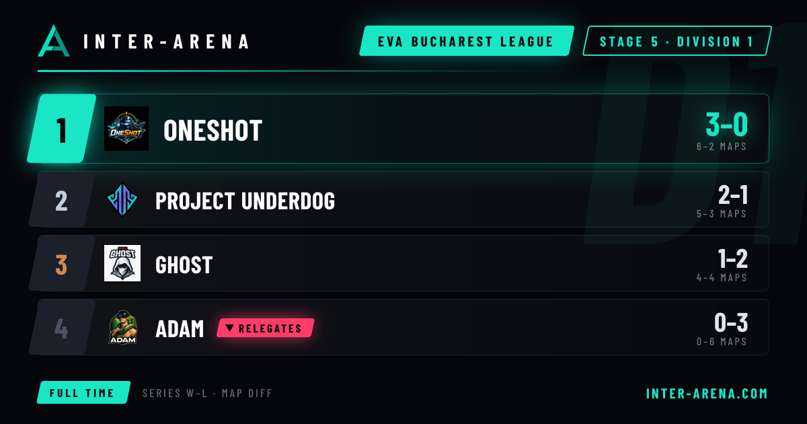Click the Adam team logo
This screenshot has width=807, height=424.
click(x=122, y=327)
